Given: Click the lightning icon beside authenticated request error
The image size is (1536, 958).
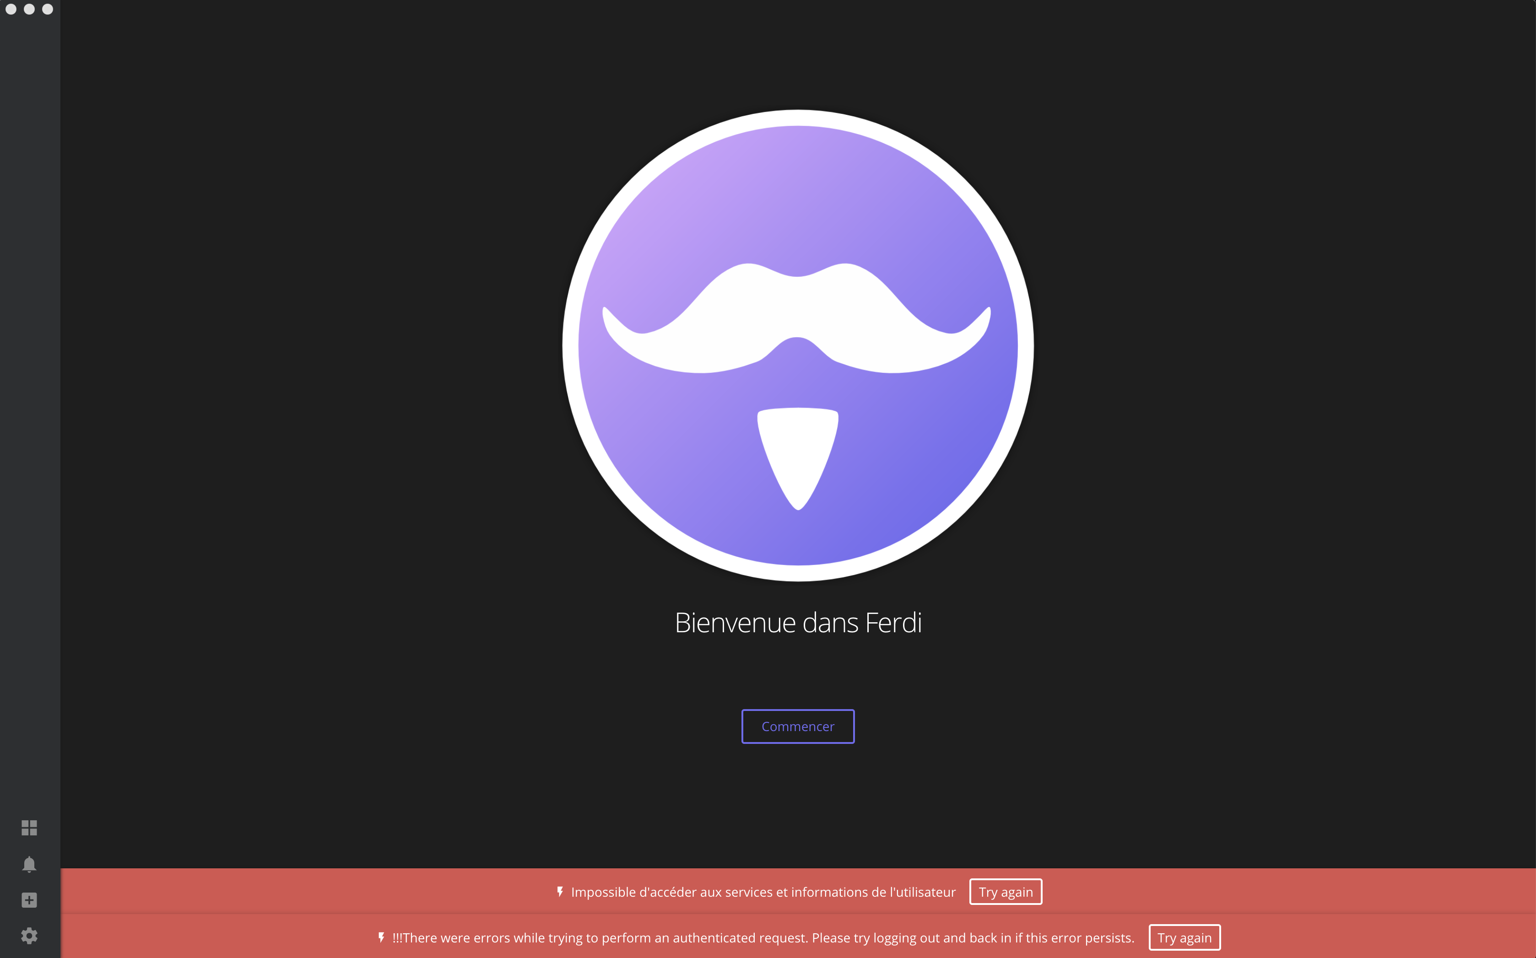Looking at the screenshot, I should click(x=381, y=938).
